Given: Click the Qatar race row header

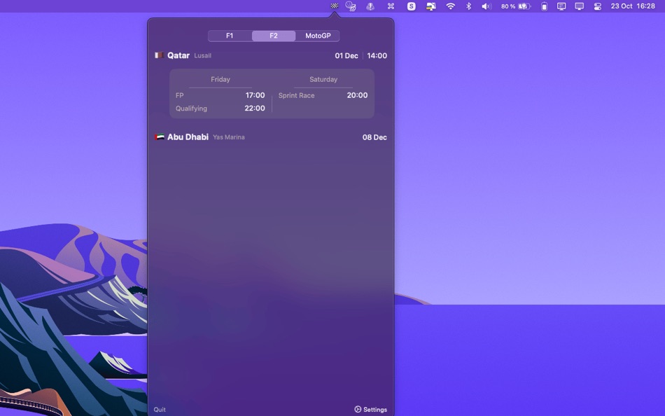Looking at the screenshot, I should (x=179, y=55).
